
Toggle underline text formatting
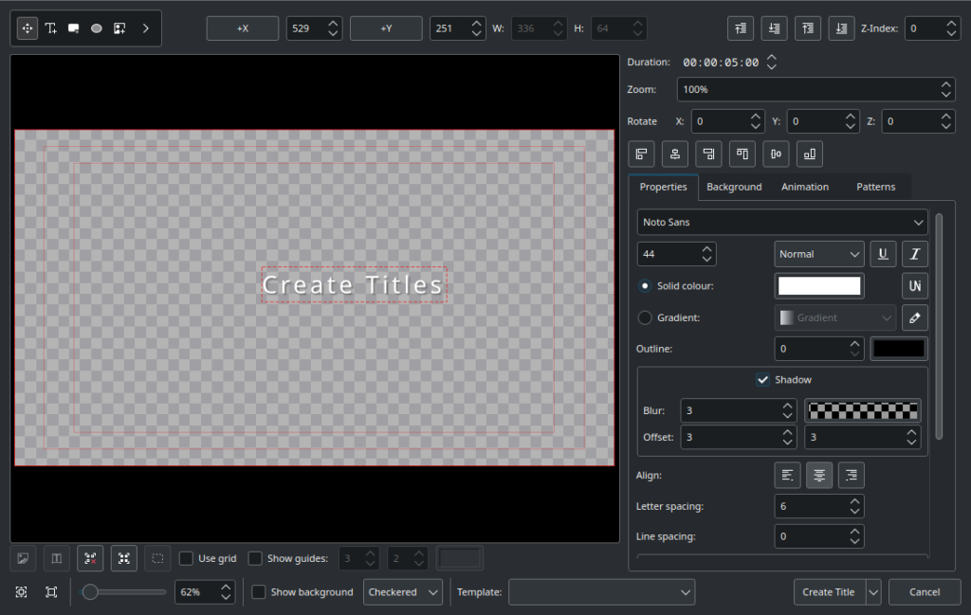[884, 254]
